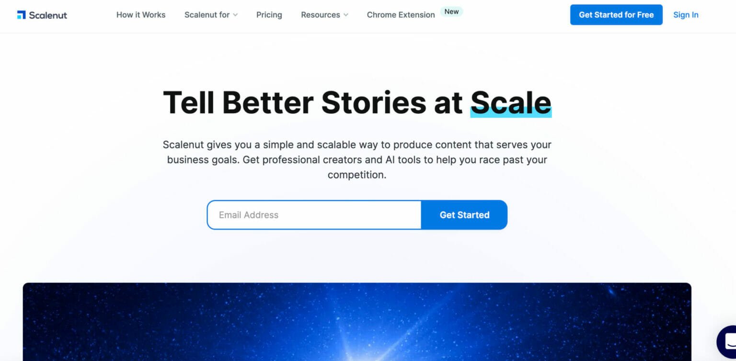
Task: Click the Scalenut wordmark text
Action: 48,15
